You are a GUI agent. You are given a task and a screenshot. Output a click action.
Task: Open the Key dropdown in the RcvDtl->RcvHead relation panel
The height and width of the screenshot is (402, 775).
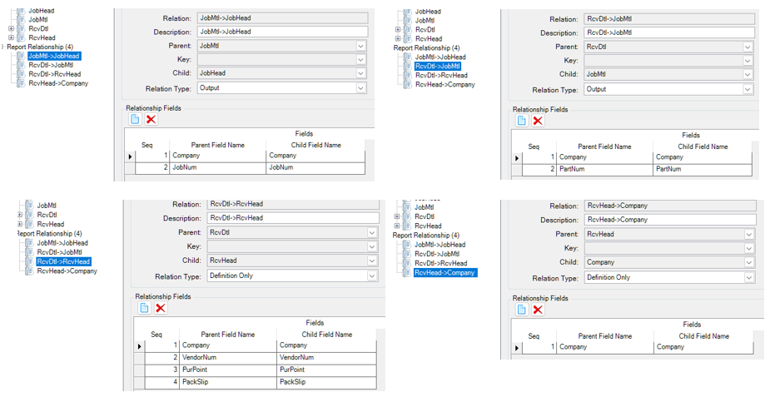(x=371, y=246)
